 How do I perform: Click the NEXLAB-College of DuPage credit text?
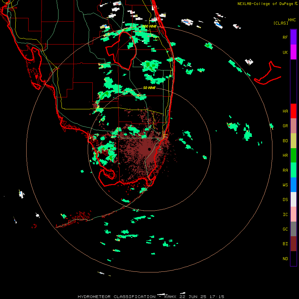265,4
